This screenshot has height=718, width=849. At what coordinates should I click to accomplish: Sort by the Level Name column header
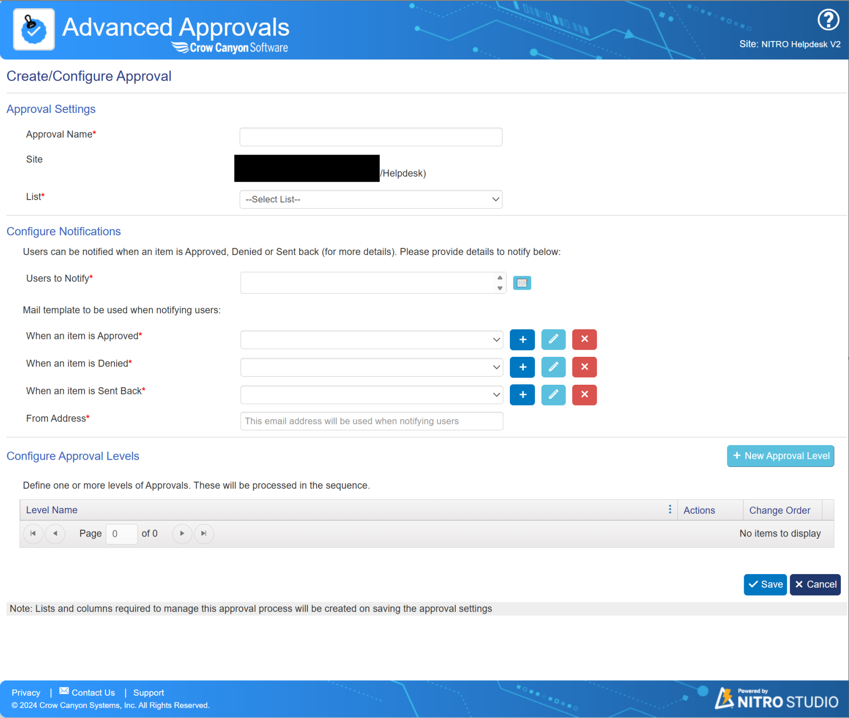pos(52,510)
